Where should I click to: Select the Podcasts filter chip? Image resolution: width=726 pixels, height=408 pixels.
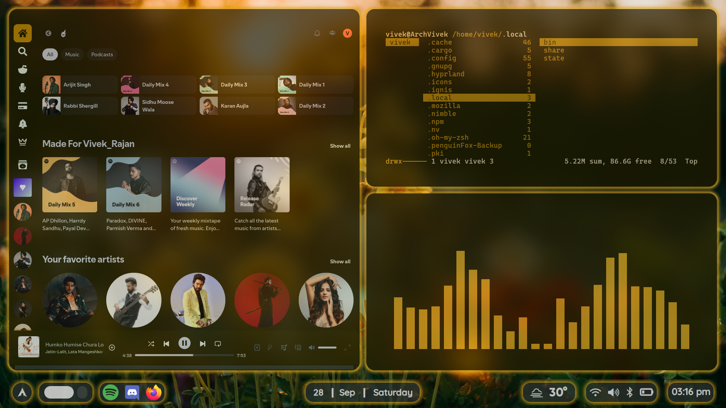[102, 54]
